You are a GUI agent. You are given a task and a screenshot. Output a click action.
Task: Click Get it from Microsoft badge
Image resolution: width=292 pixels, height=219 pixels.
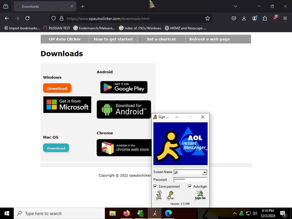pos(67,105)
